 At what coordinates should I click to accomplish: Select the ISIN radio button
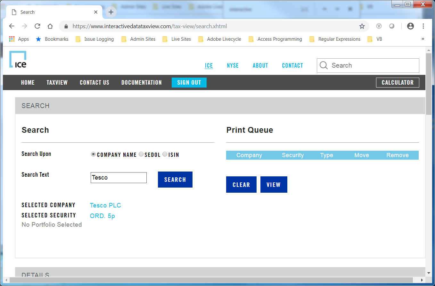[x=165, y=154]
